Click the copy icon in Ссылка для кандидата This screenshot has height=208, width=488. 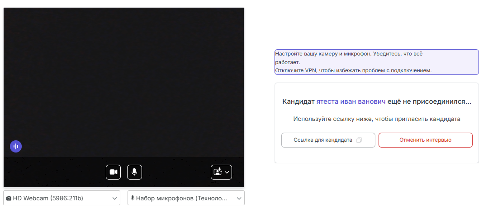click(359, 140)
